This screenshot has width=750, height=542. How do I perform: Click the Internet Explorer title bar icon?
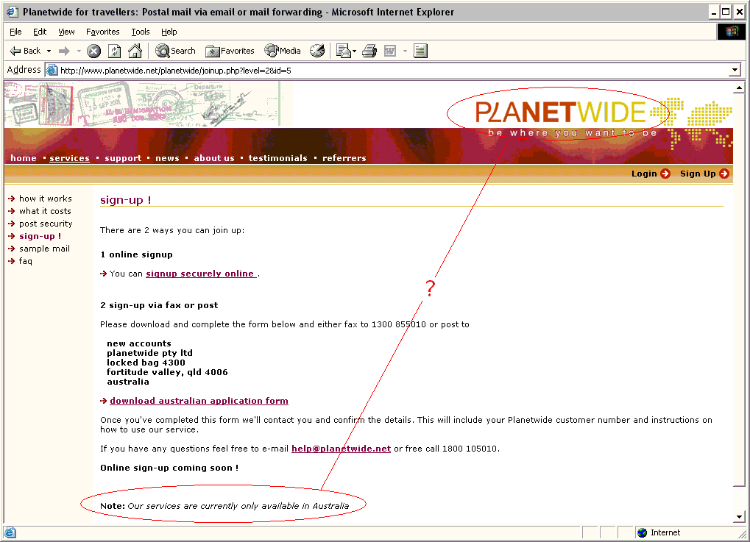click(12, 12)
